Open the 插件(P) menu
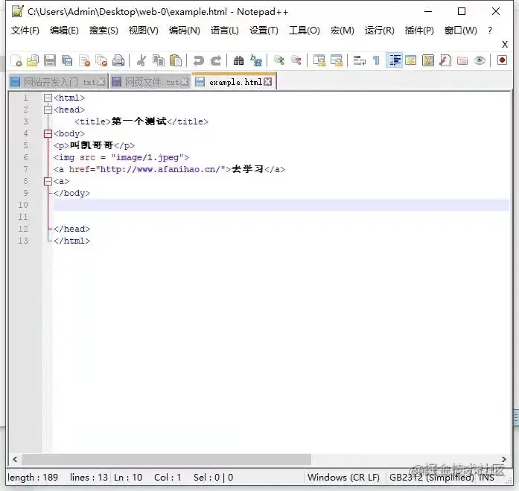519x491 pixels. click(419, 31)
